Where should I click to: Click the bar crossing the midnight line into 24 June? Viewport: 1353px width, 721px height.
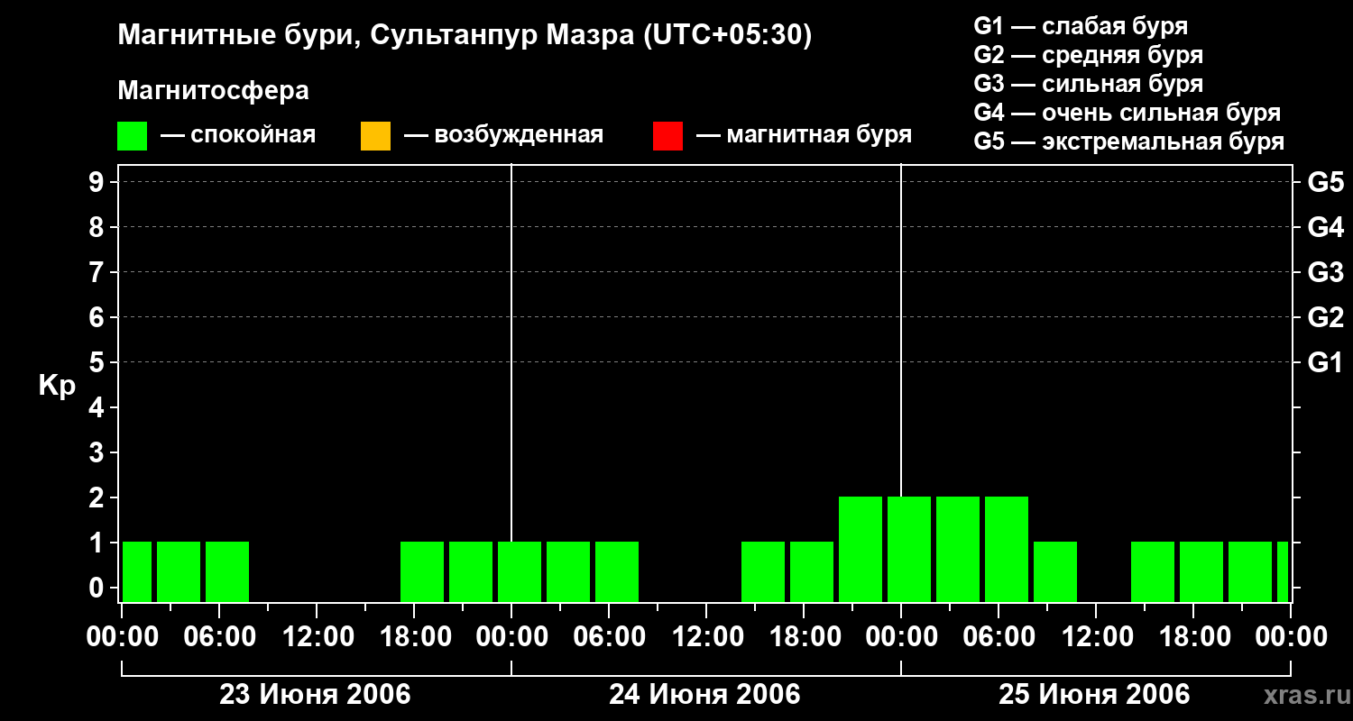pyautogui.click(x=520, y=571)
